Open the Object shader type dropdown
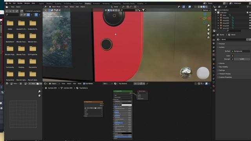This screenshot has height=141, width=251. (x=55, y=83)
